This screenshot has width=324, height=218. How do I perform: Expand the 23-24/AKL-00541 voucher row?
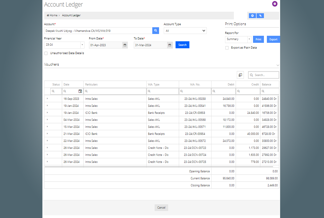(x=47, y=105)
